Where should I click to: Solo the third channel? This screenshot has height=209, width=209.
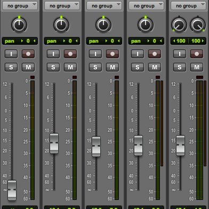(95, 67)
